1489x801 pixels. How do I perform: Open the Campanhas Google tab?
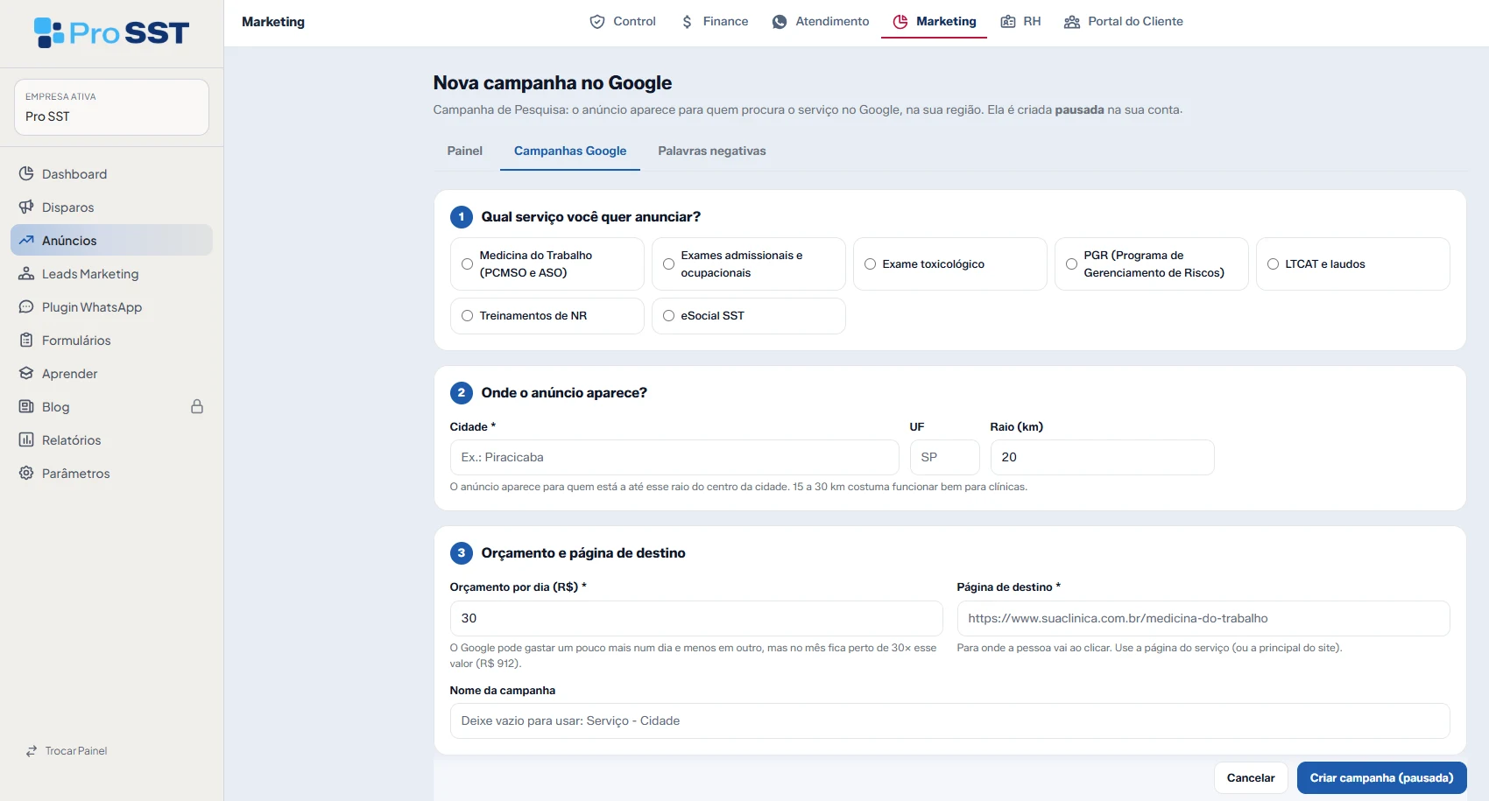click(570, 151)
